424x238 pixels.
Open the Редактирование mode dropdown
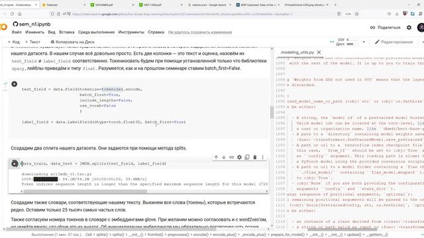pyautogui.click(x=394, y=42)
